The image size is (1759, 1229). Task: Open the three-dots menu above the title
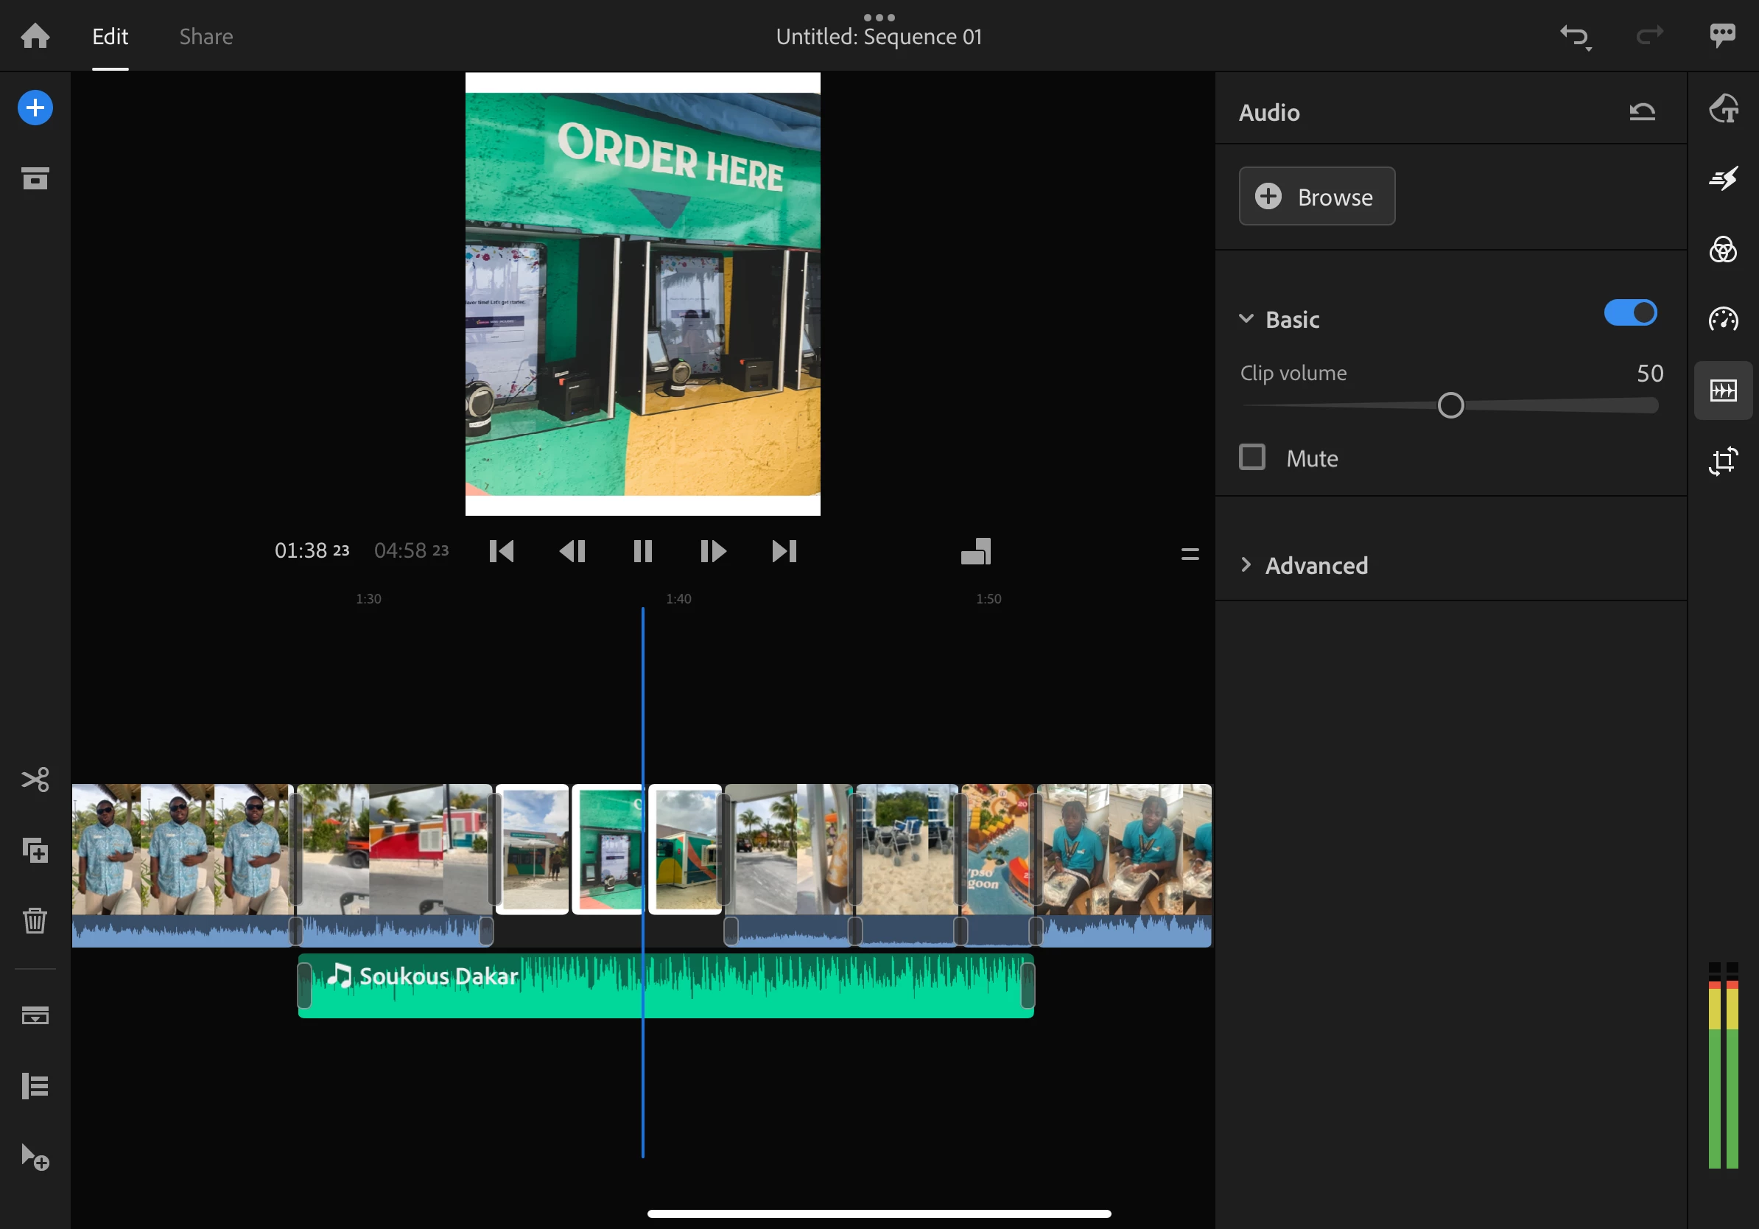[879, 17]
